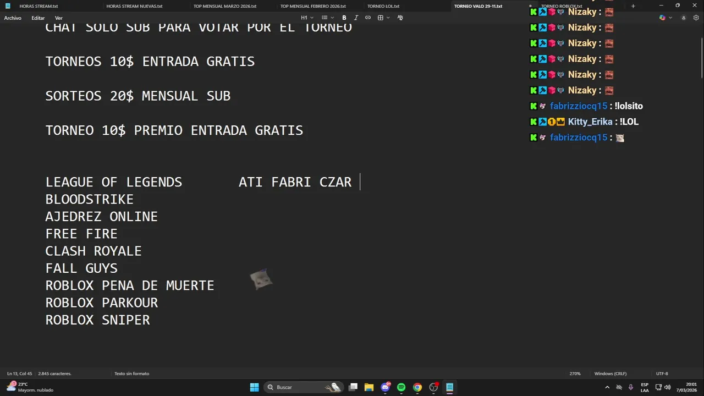
Task: Open the clock showing 20:01
Action: pyautogui.click(x=686, y=387)
